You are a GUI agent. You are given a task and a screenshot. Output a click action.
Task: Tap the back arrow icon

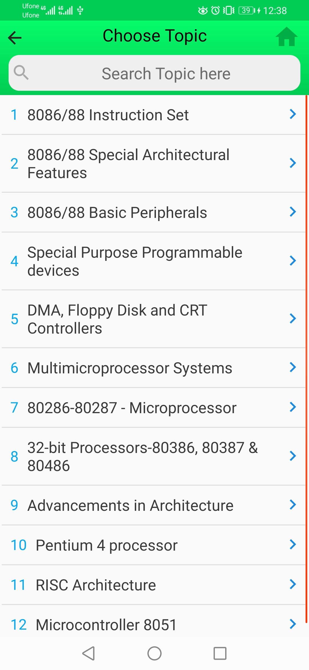(x=15, y=38)
